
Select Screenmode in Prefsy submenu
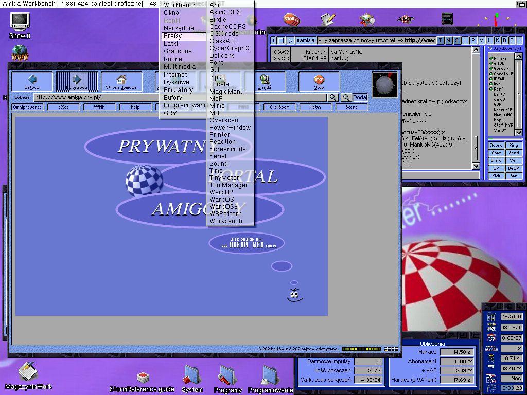point(227,149)
